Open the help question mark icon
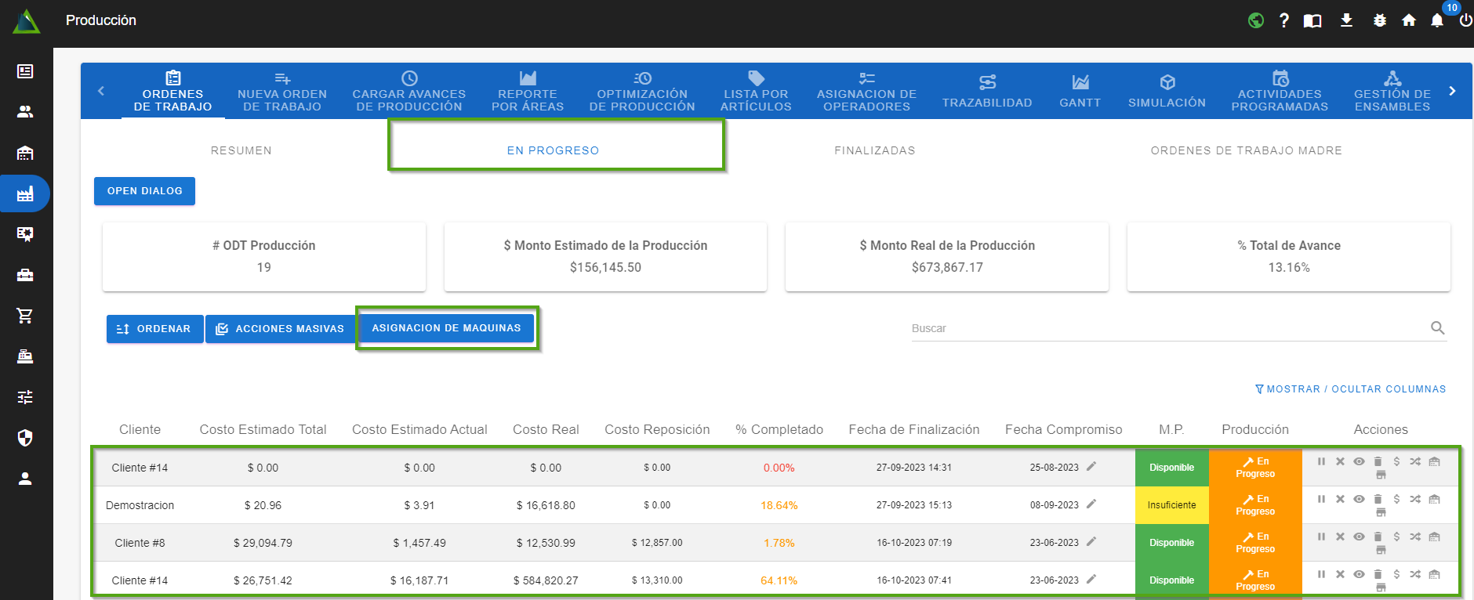This screenshot has width=1474, height=600. [x=1283, y=20]
